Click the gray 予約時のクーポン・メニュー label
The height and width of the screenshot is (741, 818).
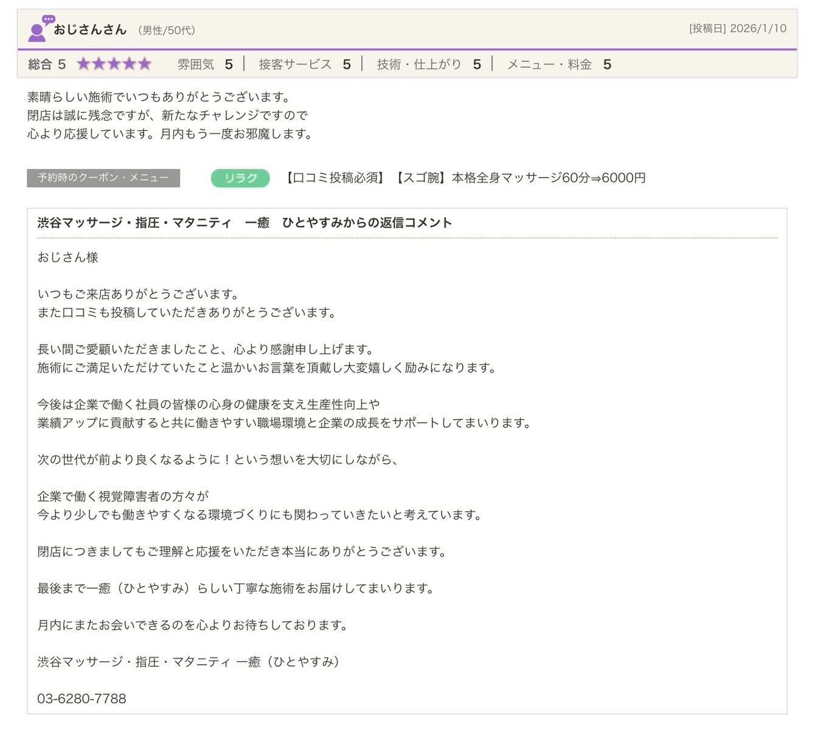point(103,178)
